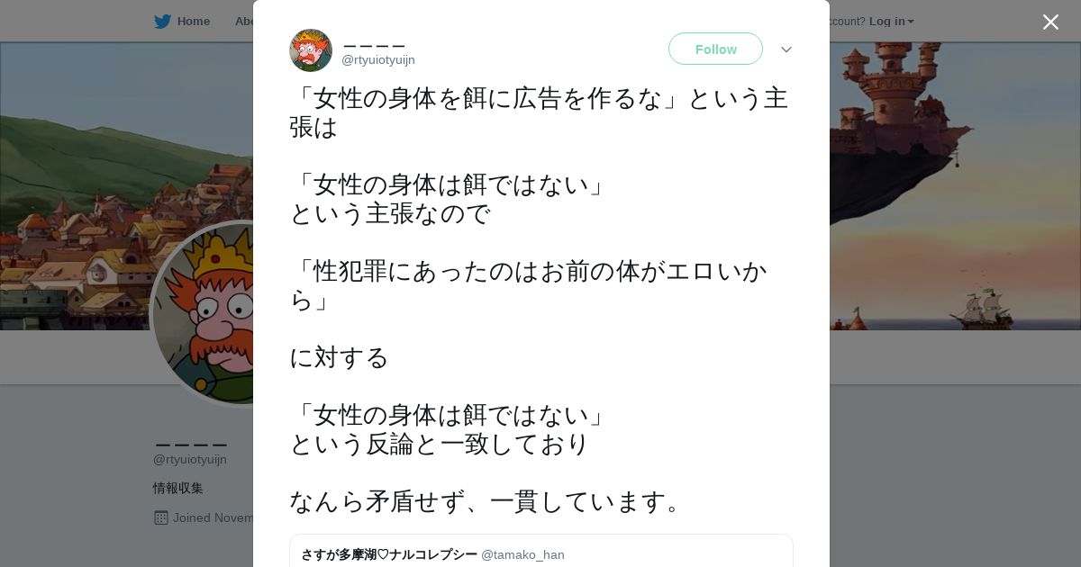Follow the @rtyuiotyuijn account
The height and width of the screenshot is (567, 1081).
point(715,49)
